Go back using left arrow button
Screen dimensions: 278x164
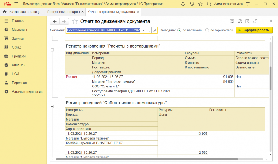point(55,21)
